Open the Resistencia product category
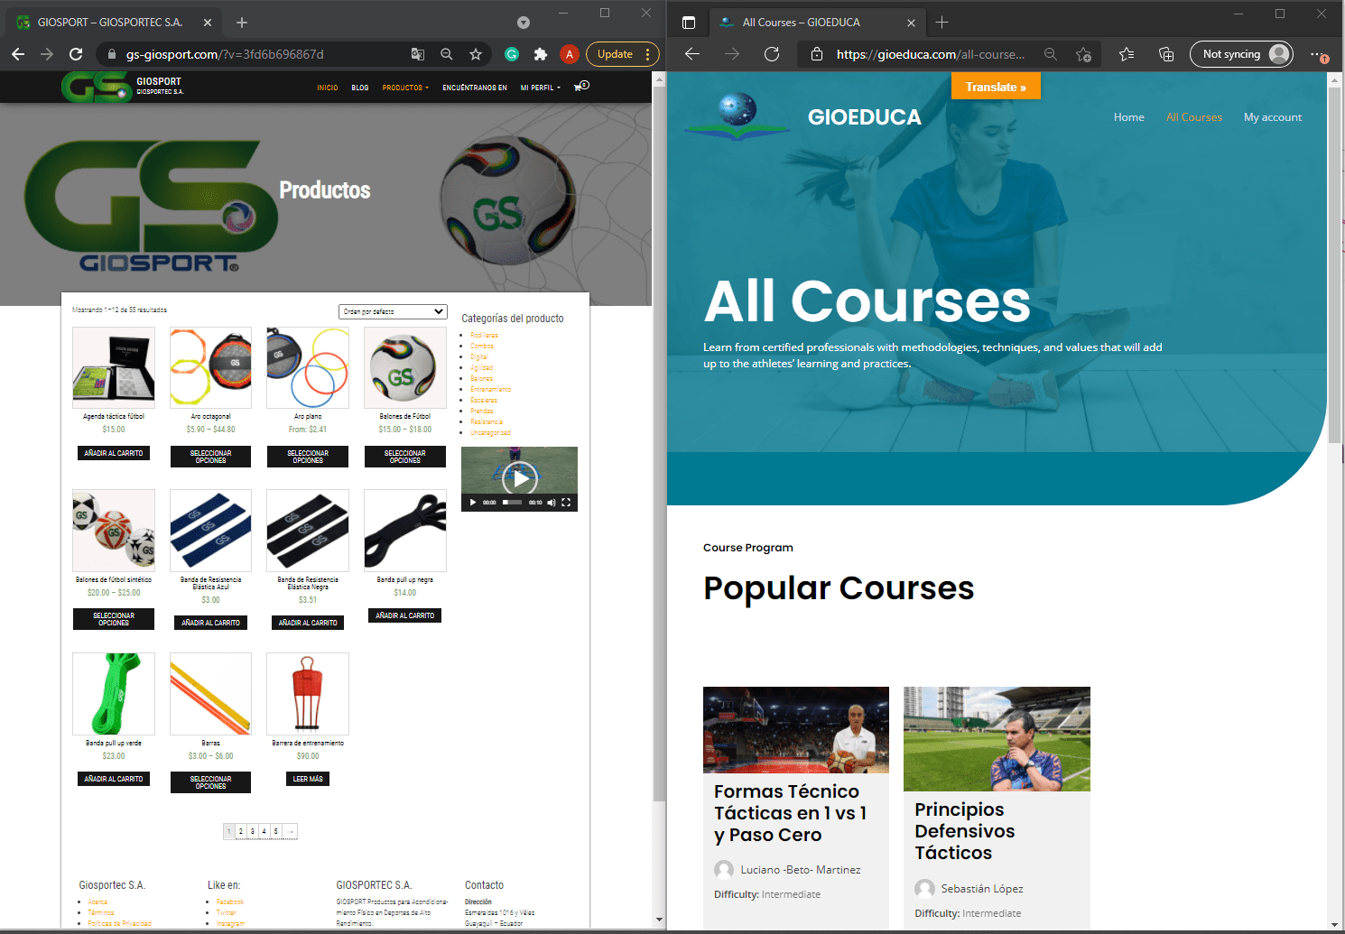1345x934 pixels. coord(486,421)
